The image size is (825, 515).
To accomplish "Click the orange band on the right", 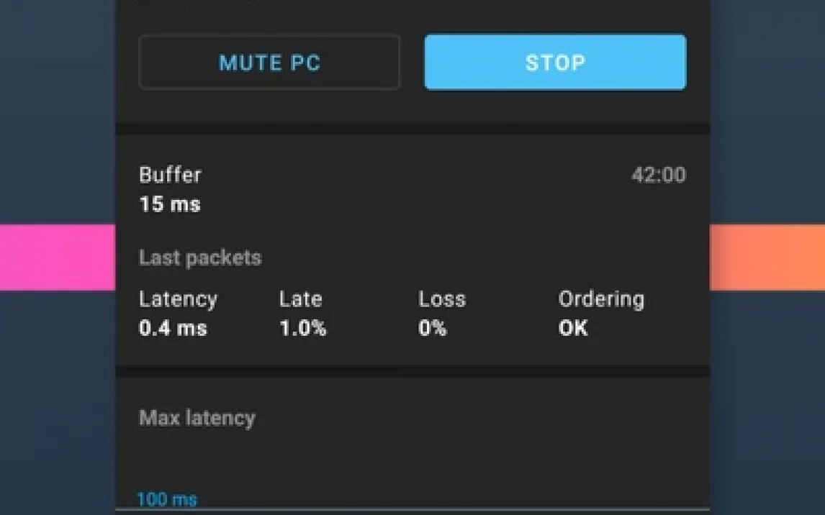I will (767, 257).
